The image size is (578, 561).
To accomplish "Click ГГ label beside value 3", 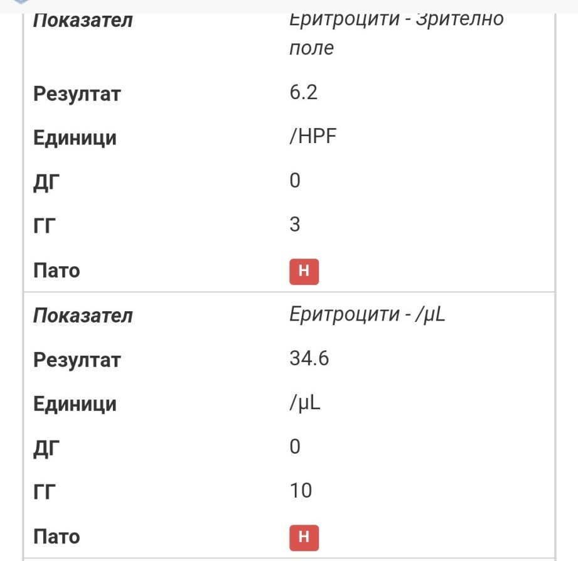I will point(44,225).
